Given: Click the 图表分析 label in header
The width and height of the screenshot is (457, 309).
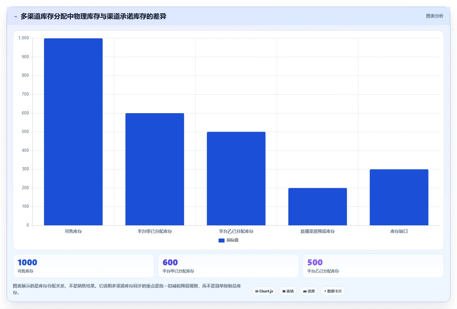Looking at the screenshot, I should click(434, 16).
